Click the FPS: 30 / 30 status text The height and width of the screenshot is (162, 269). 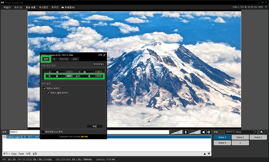9,159
